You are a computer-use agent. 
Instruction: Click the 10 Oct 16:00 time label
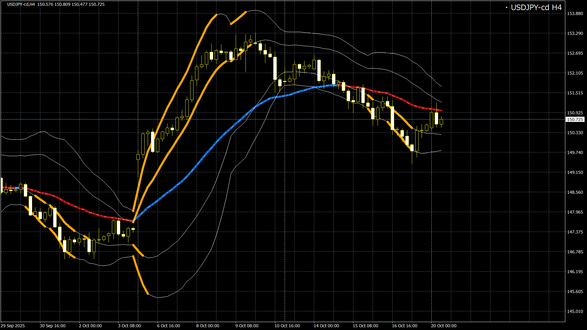pos(287,326)
